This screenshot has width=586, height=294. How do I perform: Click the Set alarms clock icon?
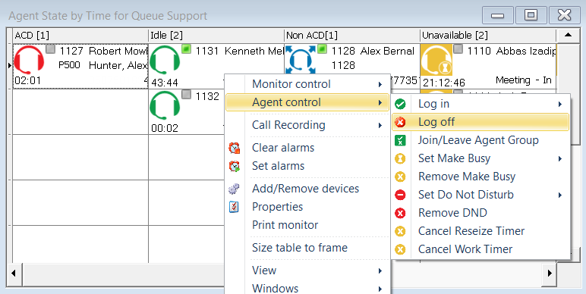235,166
